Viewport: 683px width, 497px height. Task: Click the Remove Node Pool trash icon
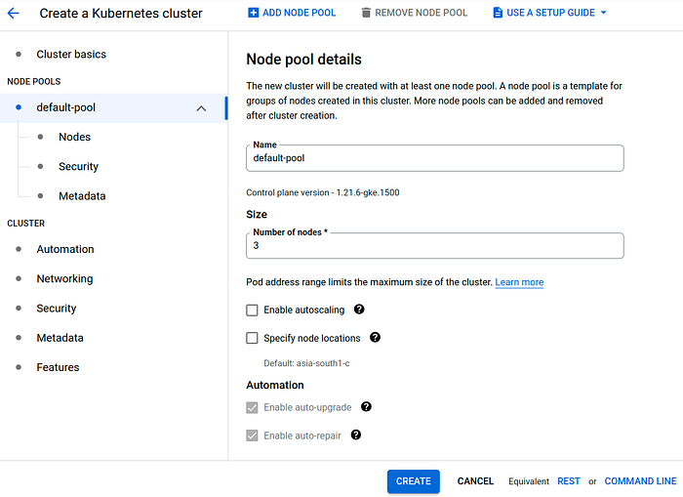pyautogui.click(x=366, y=13)
